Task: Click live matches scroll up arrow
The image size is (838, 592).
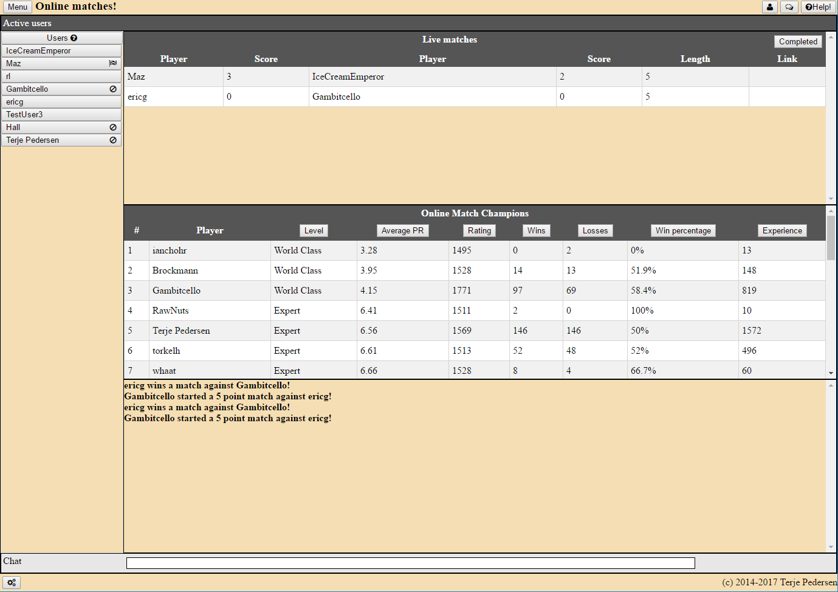Action: (x=831, y=37)
